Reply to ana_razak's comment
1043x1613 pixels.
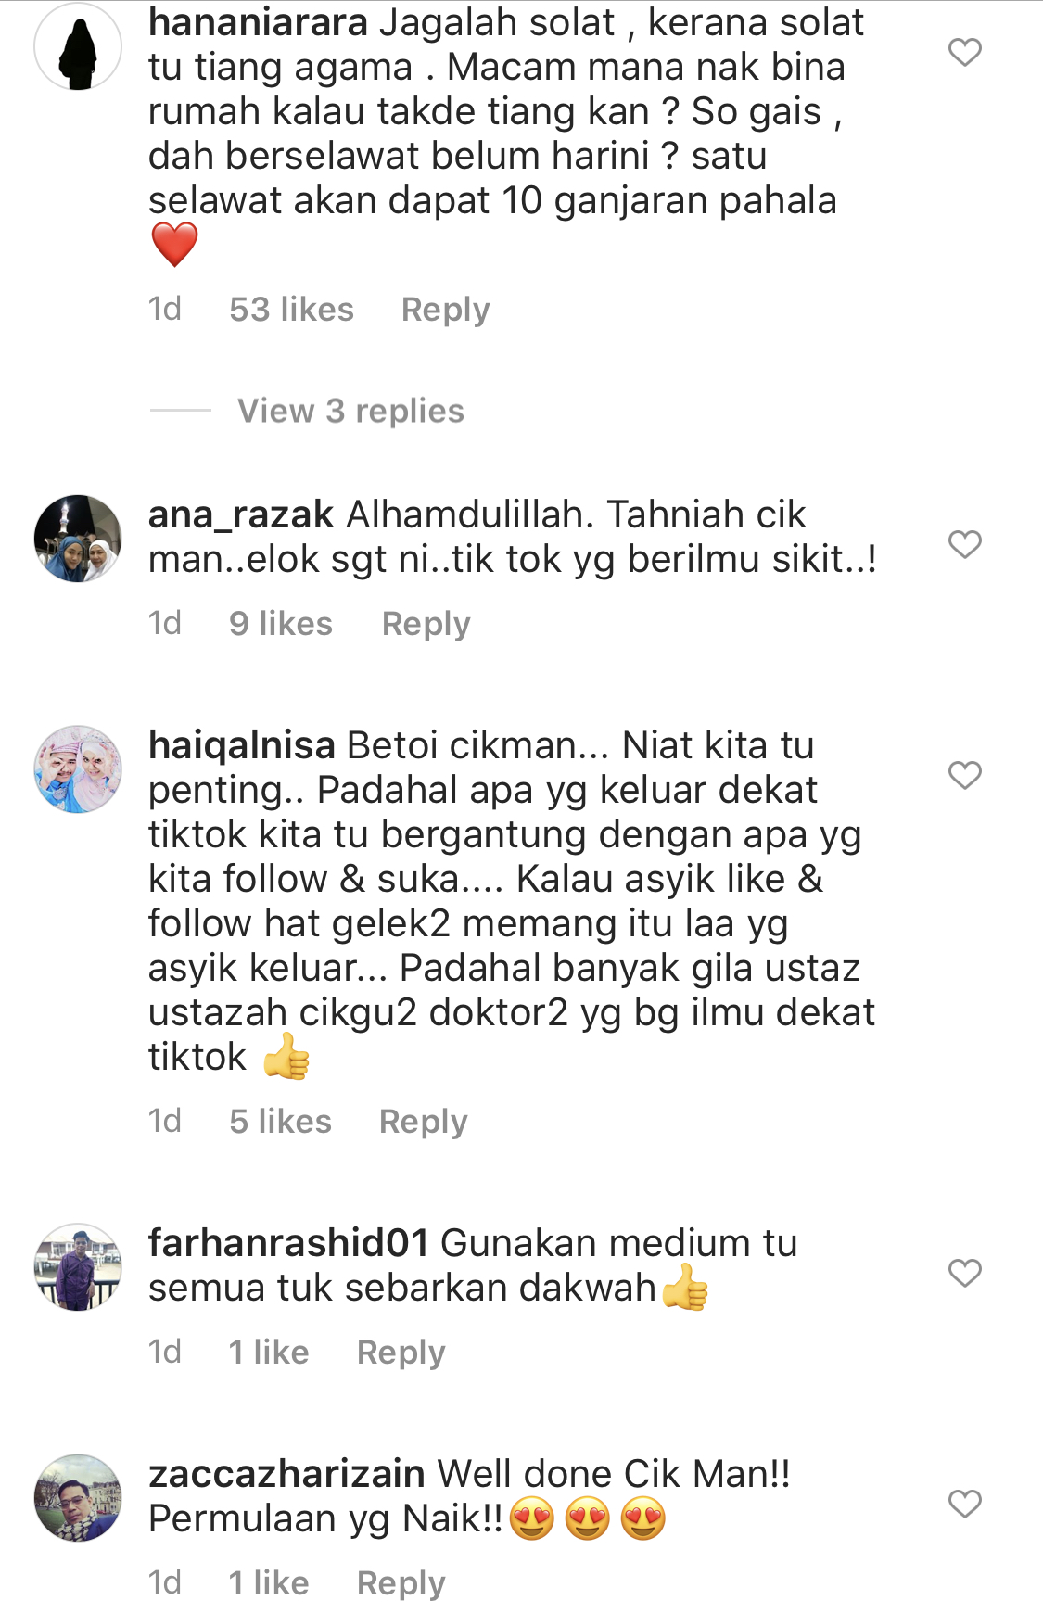pyautogui.click(x=426, y=624)
